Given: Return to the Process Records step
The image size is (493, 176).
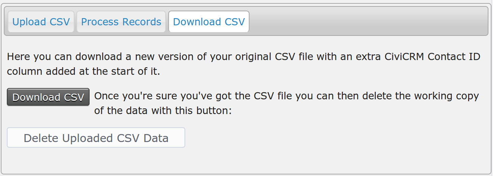Looking at the screenshot, I should 121,22.
